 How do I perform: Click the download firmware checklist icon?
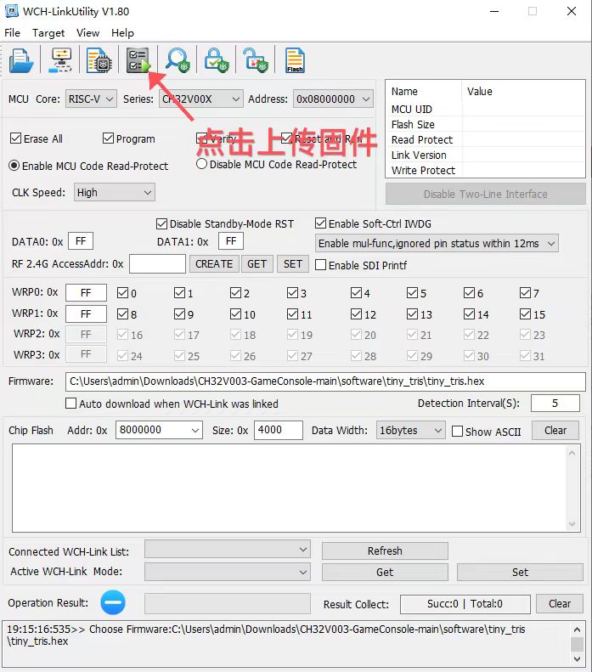point(138,60)
